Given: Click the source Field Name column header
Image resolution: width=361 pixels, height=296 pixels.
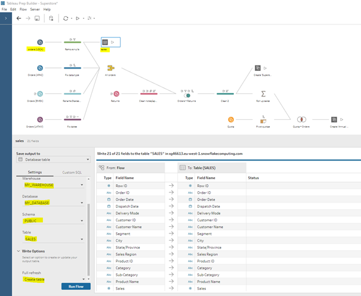Looking at the screenshot, I should (x=125, y=178).
